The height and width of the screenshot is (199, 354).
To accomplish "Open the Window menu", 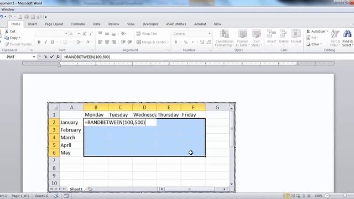I will pyautogui.click(x=8, y=9).
